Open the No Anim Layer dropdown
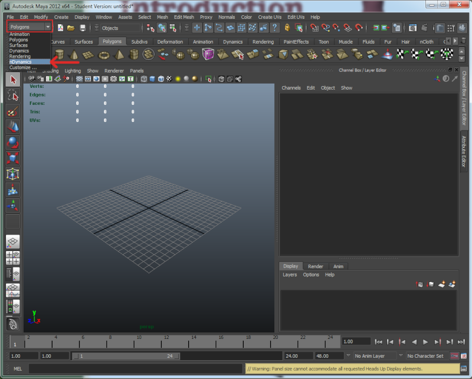 [x=375, y=356]
